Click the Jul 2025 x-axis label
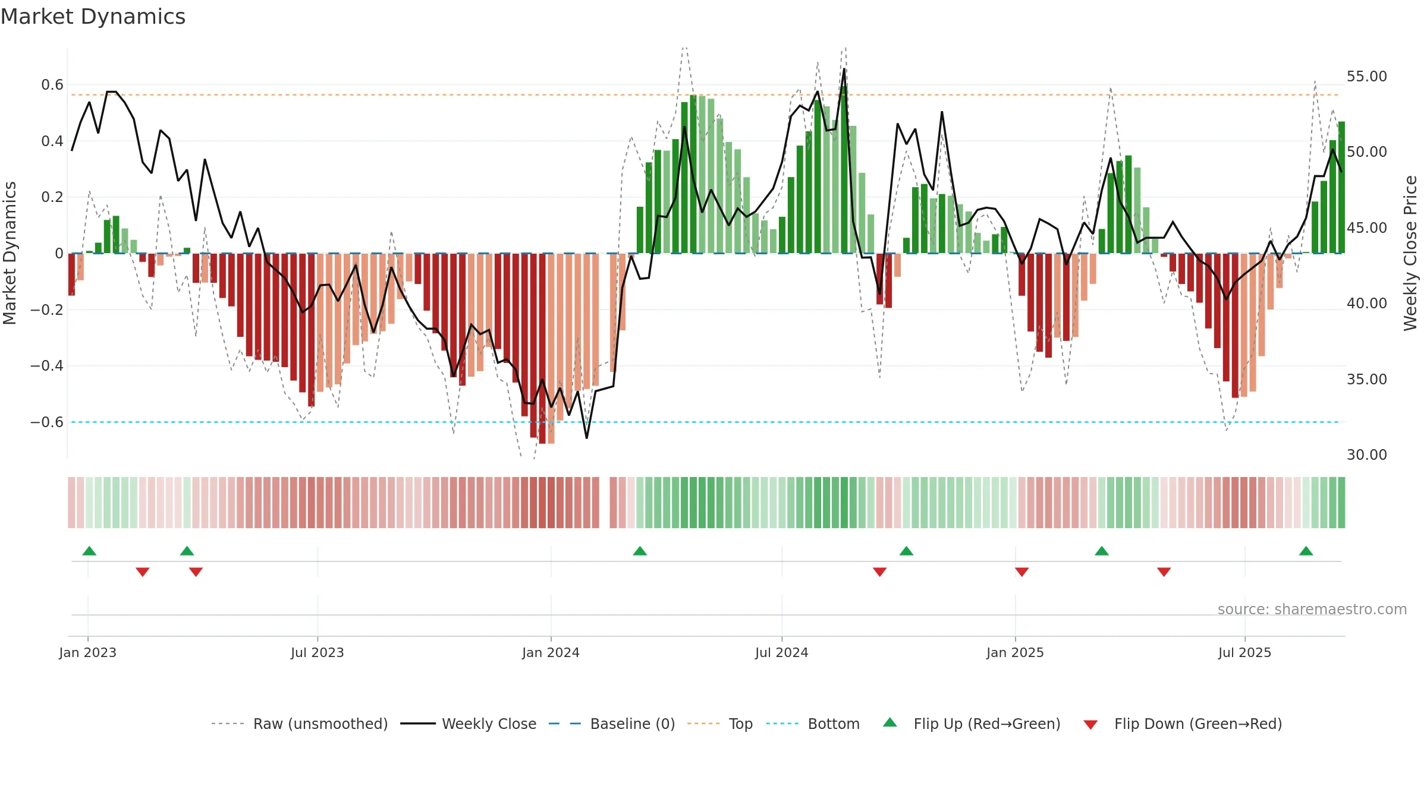Screen dimensions: 1427x802 coord(1245,652)
